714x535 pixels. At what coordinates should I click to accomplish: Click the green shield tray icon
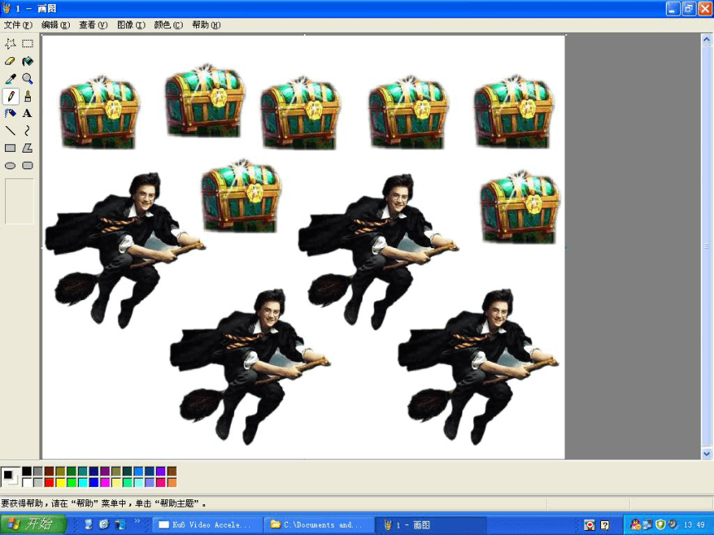click(x=661, y=524)
